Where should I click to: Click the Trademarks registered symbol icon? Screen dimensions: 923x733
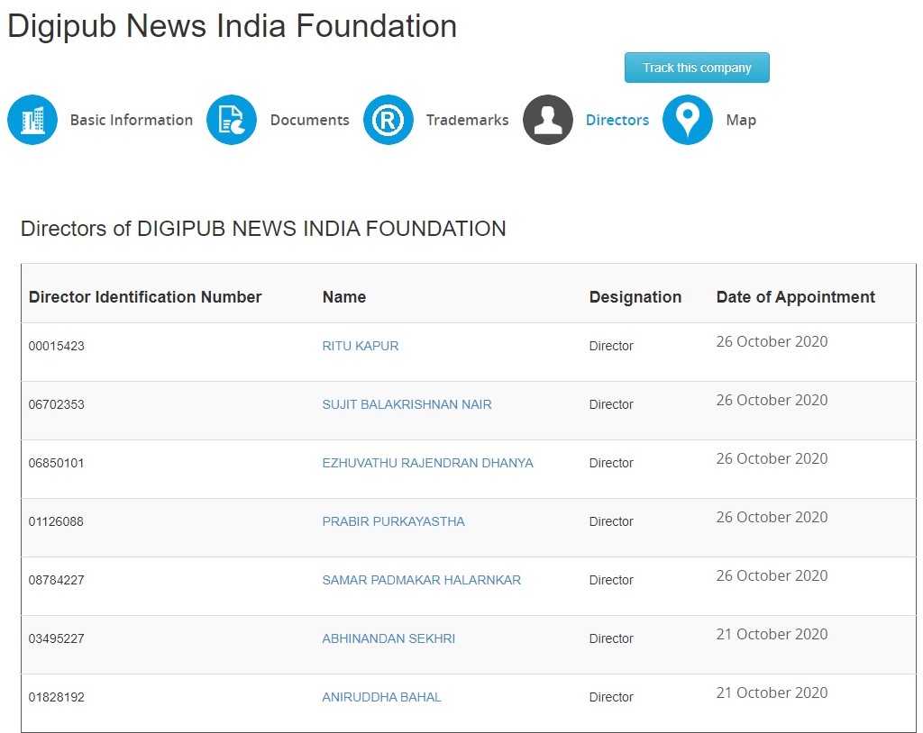(388, 120)
